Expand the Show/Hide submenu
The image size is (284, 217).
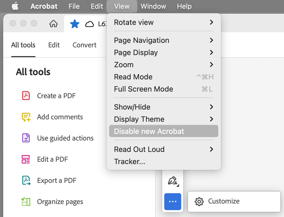[x=163, y=107]
